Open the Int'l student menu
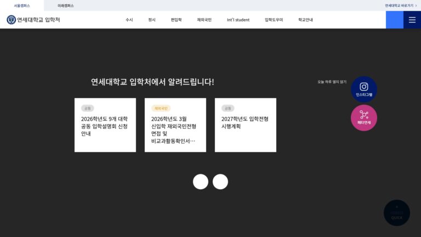This screenshot has width=421, height=237. point(238,20)
